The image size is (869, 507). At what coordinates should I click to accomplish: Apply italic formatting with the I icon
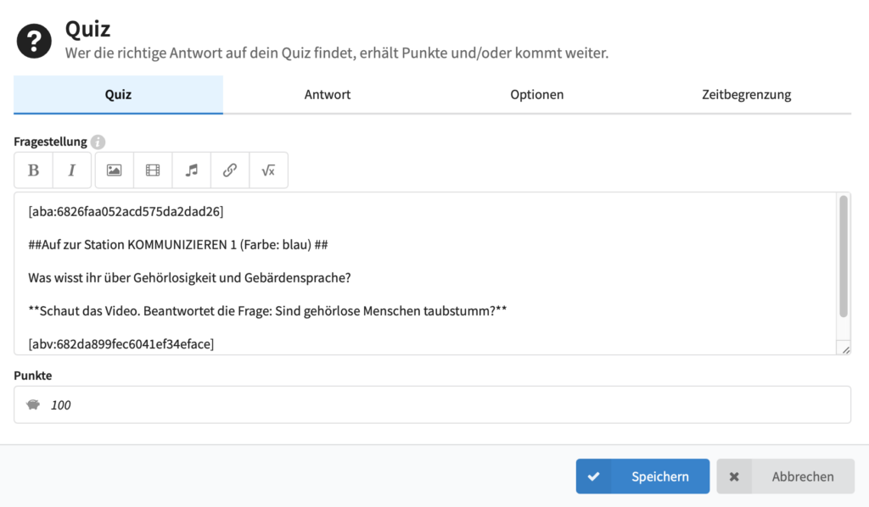click(72, 170)
